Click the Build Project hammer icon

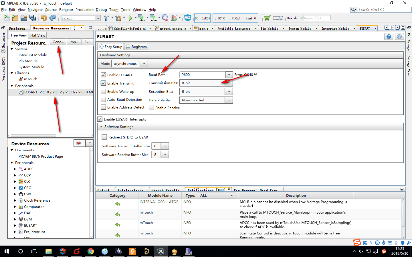click(x=106, y=18)
